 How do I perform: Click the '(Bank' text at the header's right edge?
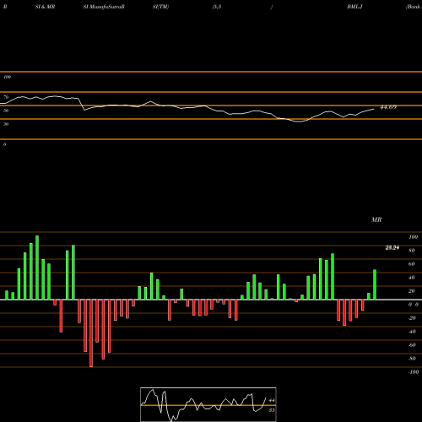(414, 7)
